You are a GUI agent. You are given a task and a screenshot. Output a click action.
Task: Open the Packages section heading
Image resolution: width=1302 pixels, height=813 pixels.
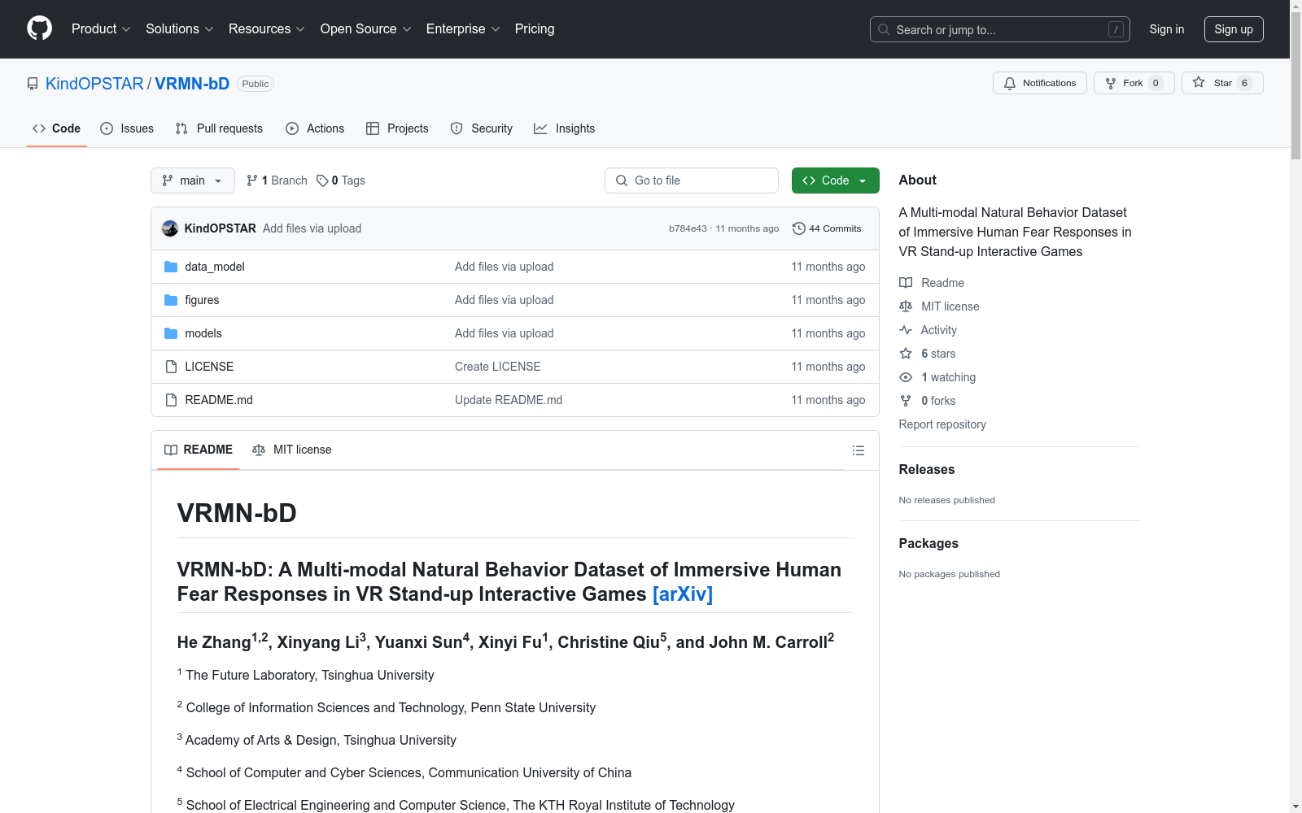coord(928,543)
